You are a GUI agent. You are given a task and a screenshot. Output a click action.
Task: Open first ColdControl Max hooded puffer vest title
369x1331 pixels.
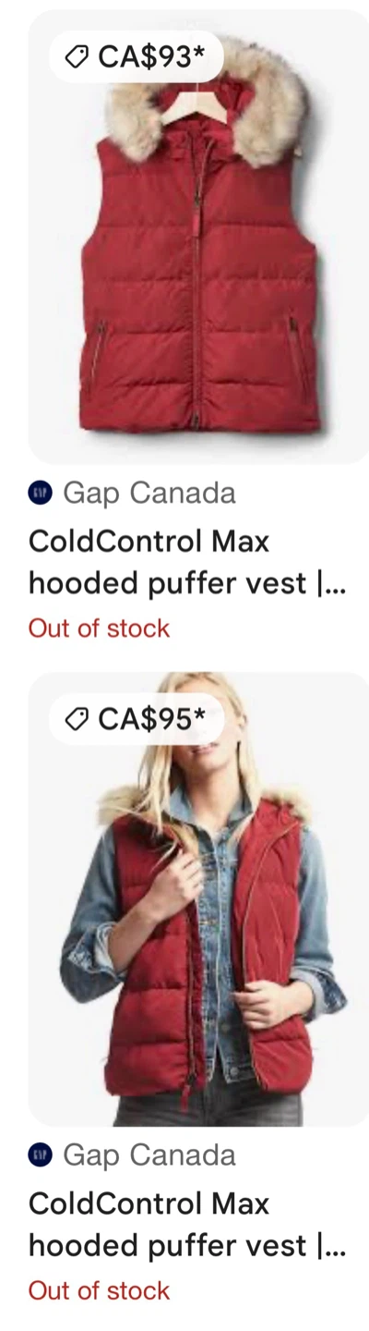pyautogui.click(x=187, y=562)
